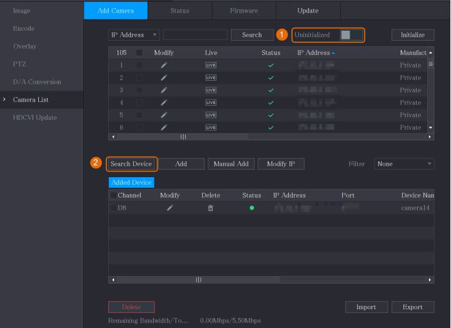Click the Import button
Screen dimensions: 451x328
point(367,307)
